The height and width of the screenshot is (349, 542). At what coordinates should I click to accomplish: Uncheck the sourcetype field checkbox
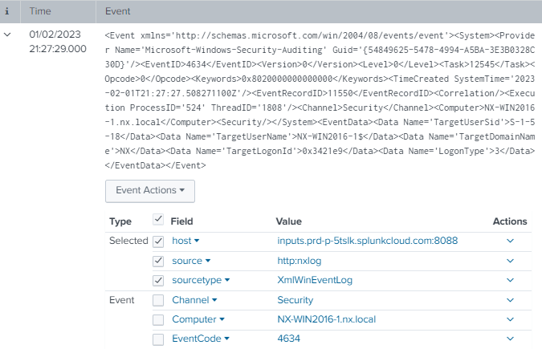[158, 280]
